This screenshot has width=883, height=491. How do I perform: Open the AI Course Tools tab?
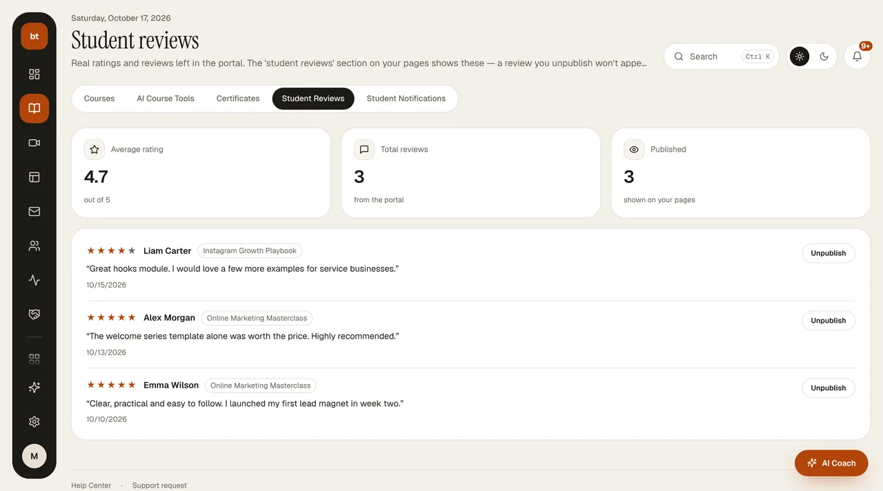click(166, 99)
